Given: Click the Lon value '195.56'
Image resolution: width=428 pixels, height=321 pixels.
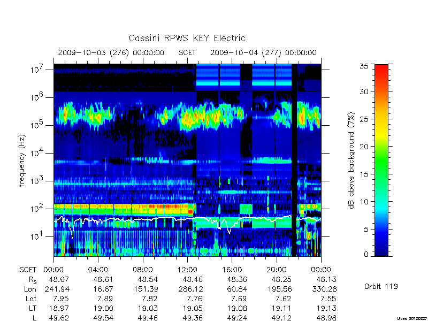Looking at the screenshot, I should point(279,289).
